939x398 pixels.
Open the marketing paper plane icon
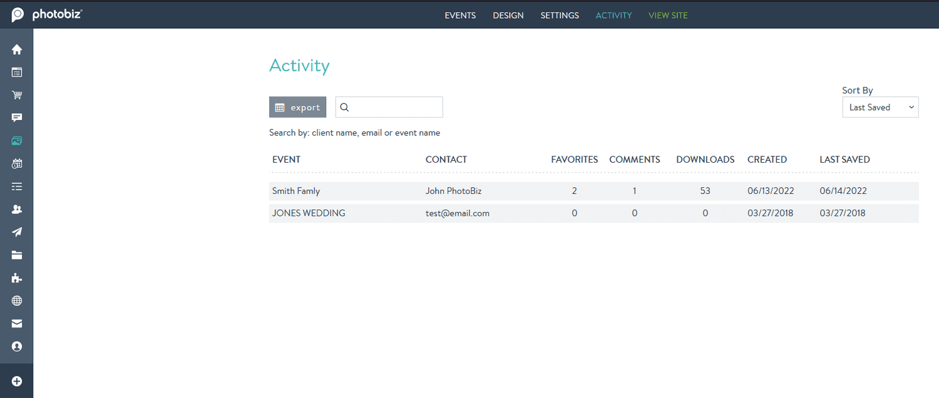point(16,232)
